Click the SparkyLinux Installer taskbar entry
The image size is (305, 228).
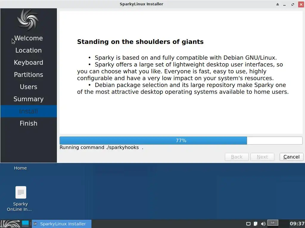[62, 224]
